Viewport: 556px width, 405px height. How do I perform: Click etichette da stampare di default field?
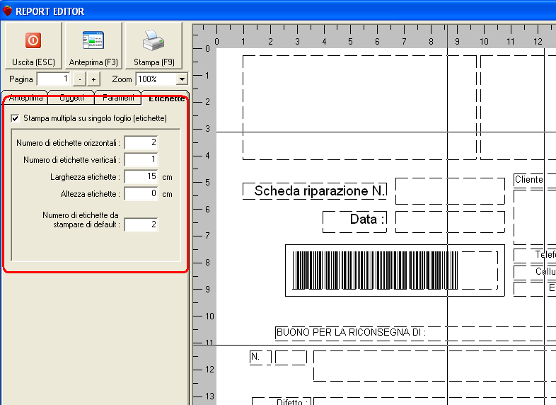(141, 224)
